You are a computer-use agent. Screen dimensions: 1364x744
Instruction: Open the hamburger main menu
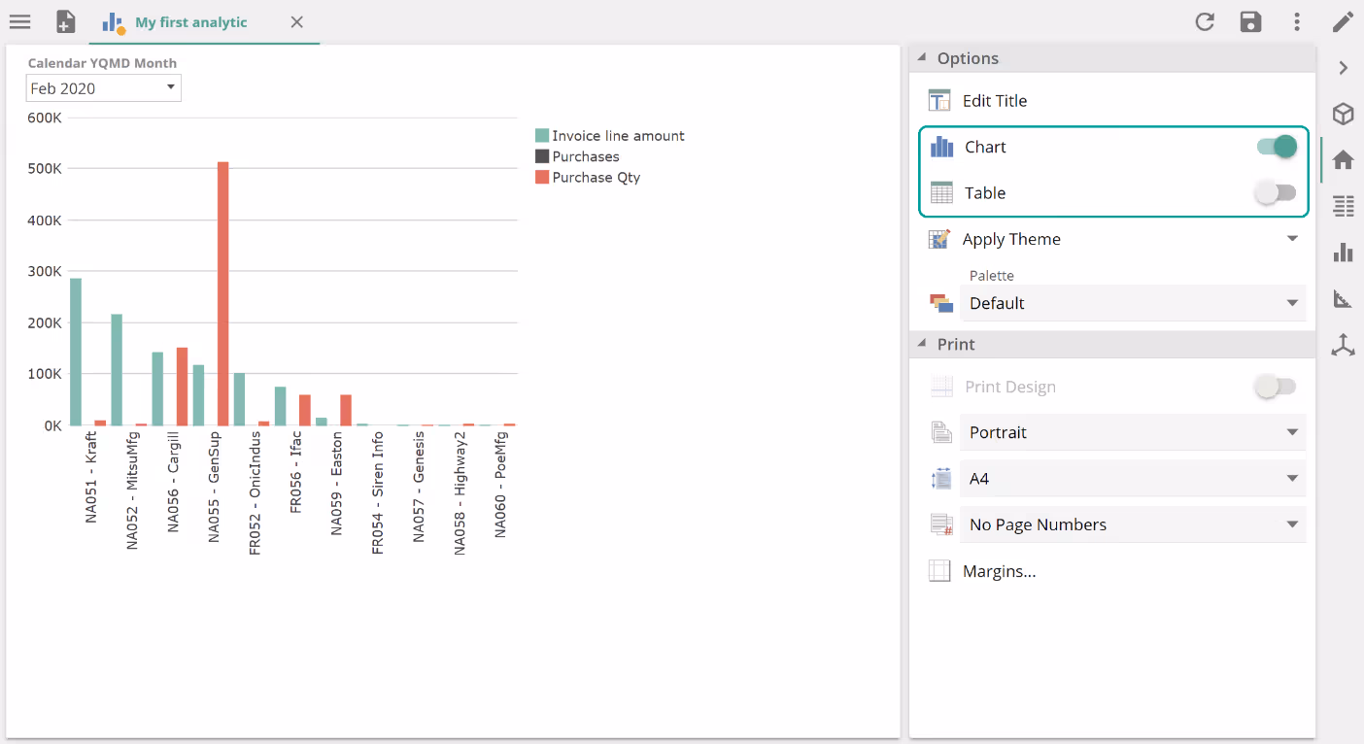pos(19,21)
